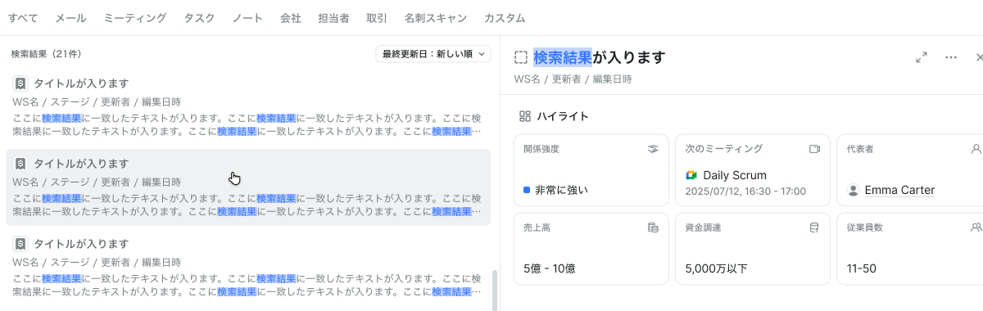Screen dimensions: 983x311
Task: Switch to the 会社 tab
Action: pyautogui.click(x=291, y=18)
